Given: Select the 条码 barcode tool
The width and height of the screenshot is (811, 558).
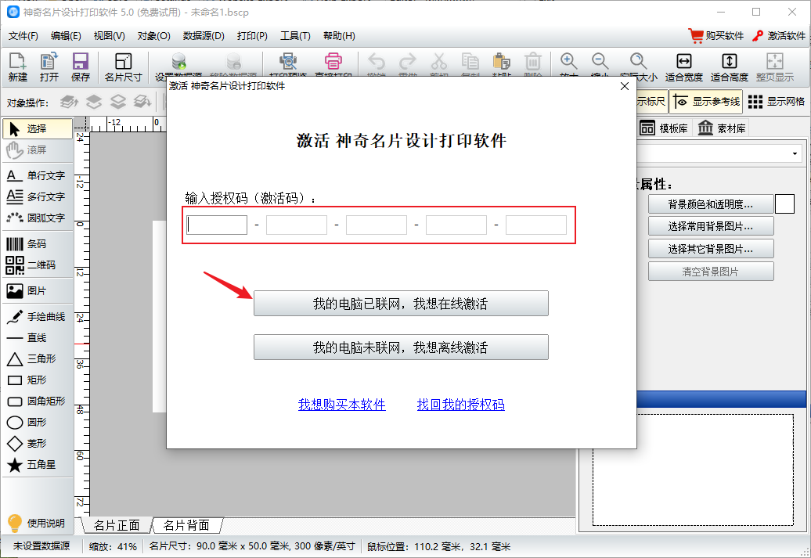Looking at the screenshot, I should coord(38,243).
